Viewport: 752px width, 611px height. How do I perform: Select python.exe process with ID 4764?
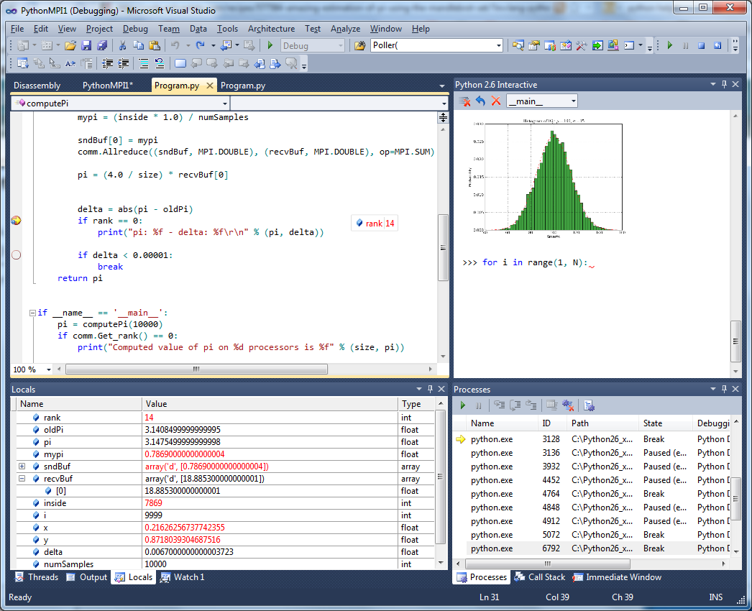click(x=492, y=494)
